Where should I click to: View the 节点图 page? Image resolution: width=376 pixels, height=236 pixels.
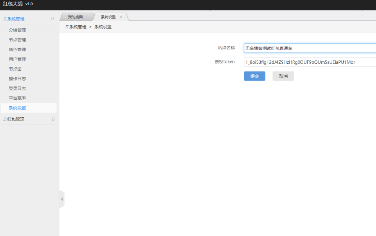15,69
